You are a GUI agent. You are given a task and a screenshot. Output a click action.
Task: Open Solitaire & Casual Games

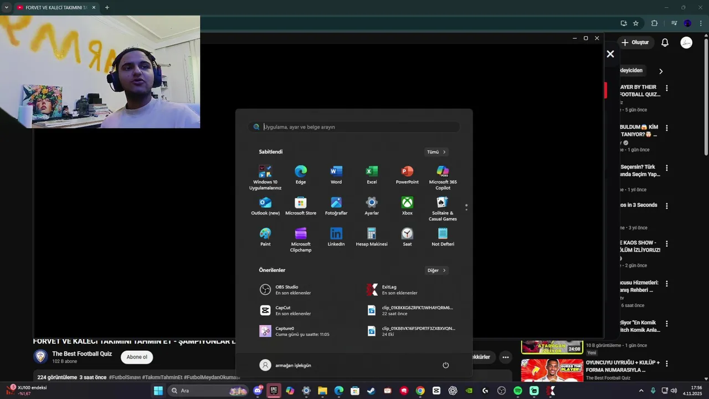[443, 209]
